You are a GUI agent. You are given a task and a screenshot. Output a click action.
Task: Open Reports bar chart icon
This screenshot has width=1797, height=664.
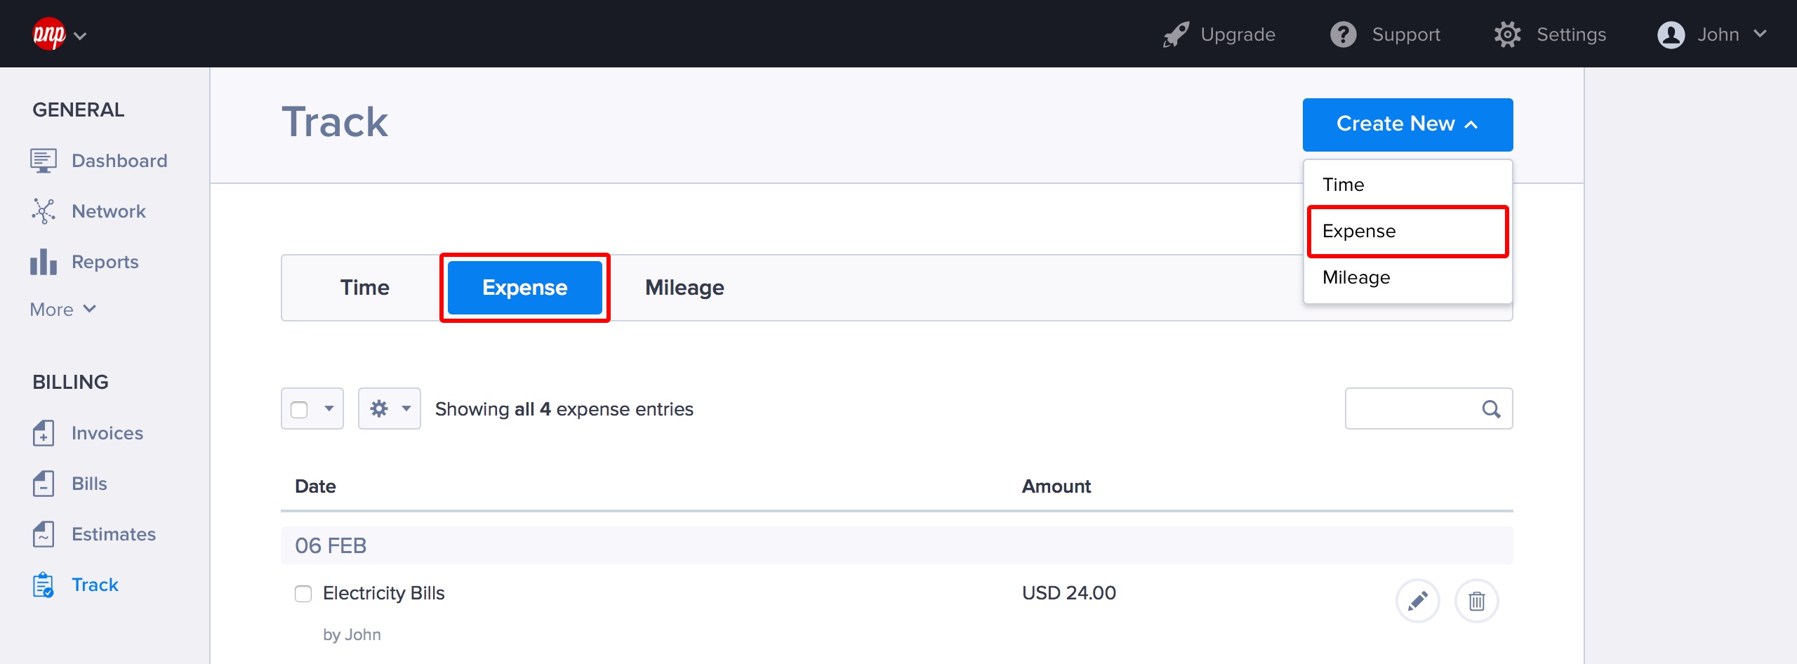click(x=44, y=262)
